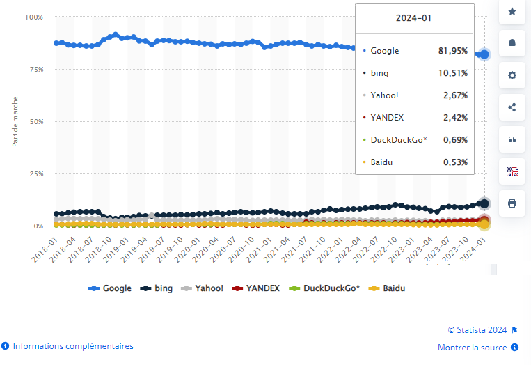Switch language with the flag icon
The height and width of the screenshot is (365, 531).
point(512,171)
